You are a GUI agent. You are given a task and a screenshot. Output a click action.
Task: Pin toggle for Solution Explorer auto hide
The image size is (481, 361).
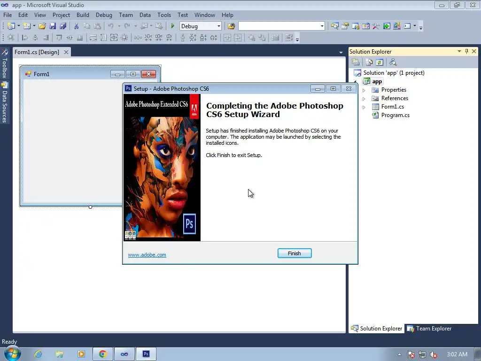466,51
